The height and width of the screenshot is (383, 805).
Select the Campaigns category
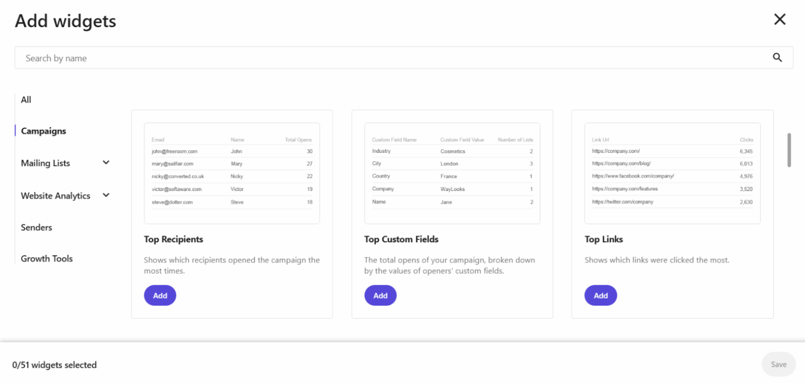[x=43, y=131]
